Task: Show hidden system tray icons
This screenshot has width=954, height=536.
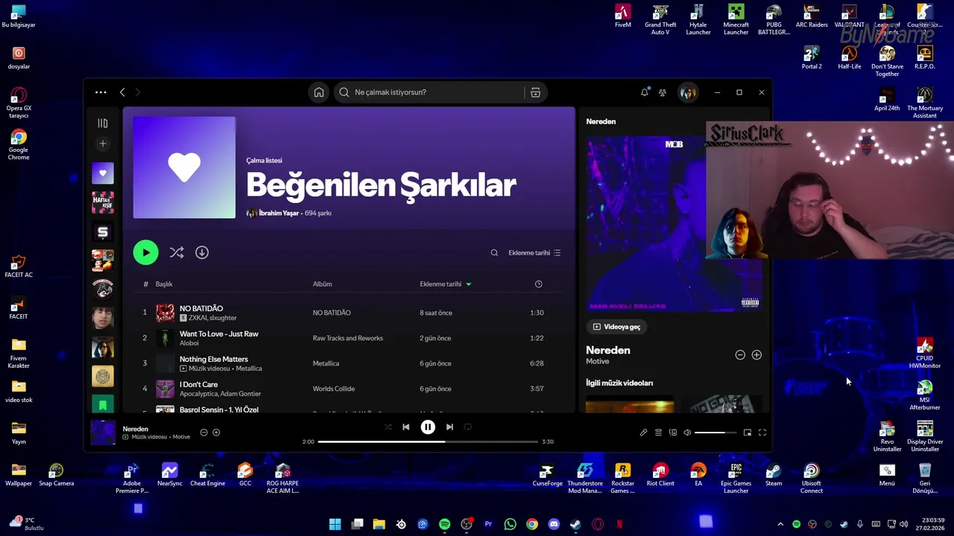Action: click(780, 524)
